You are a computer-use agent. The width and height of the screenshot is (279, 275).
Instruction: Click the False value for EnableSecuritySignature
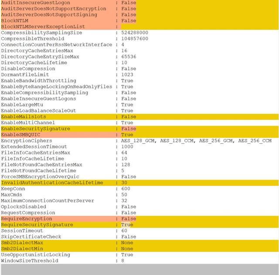point(129,129)
